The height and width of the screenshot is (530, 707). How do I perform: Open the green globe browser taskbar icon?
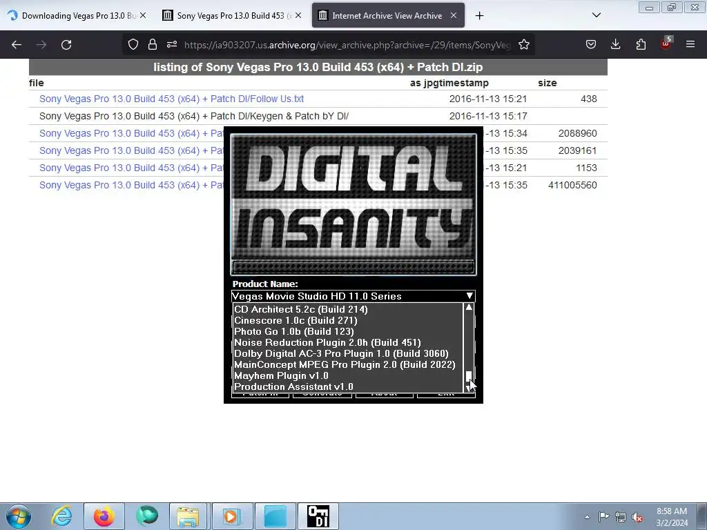pos(148,516)
